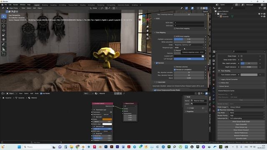
Task: Open the Tool properties tab icon
Action: [x=214, y=56]
